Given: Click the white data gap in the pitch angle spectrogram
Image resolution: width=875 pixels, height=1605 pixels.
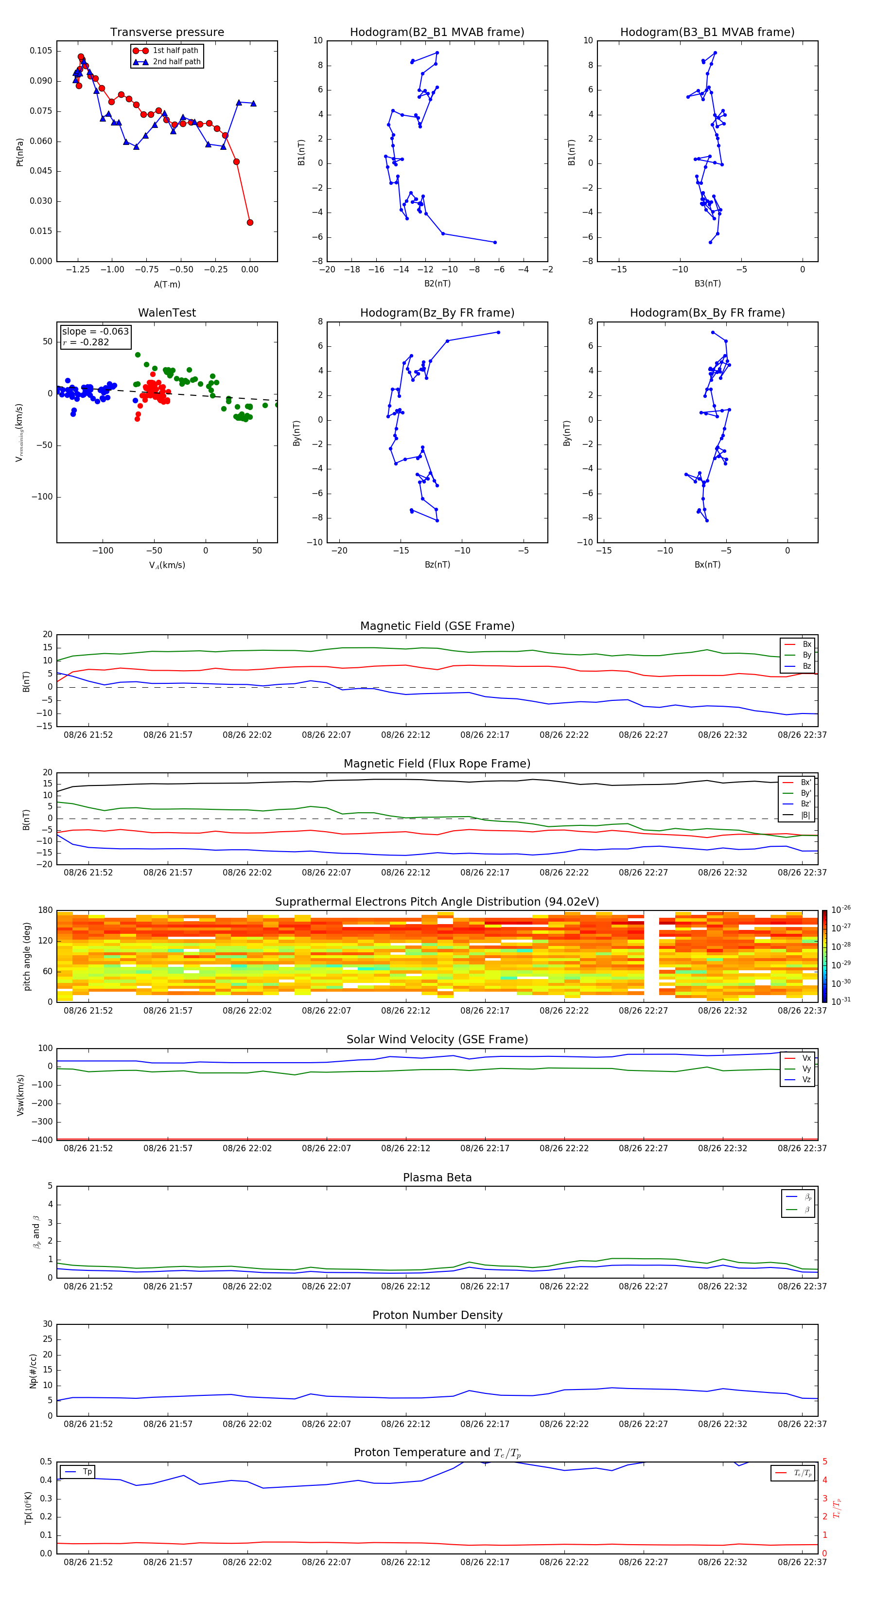Looking at the screenshot, I should pos(651,956).
